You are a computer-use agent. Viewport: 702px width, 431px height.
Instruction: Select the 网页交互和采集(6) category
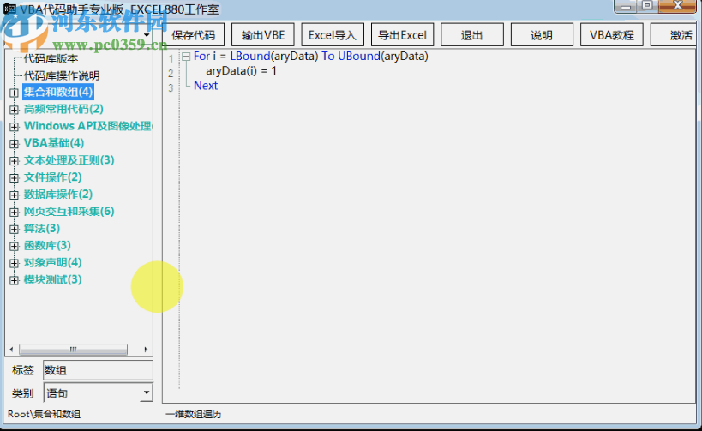click(69, 212)
